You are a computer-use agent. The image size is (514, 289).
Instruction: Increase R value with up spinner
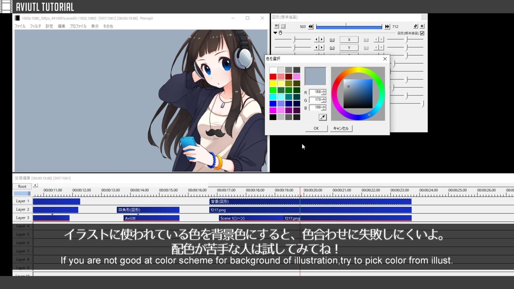pyautogui.click(x=324, y=91)
